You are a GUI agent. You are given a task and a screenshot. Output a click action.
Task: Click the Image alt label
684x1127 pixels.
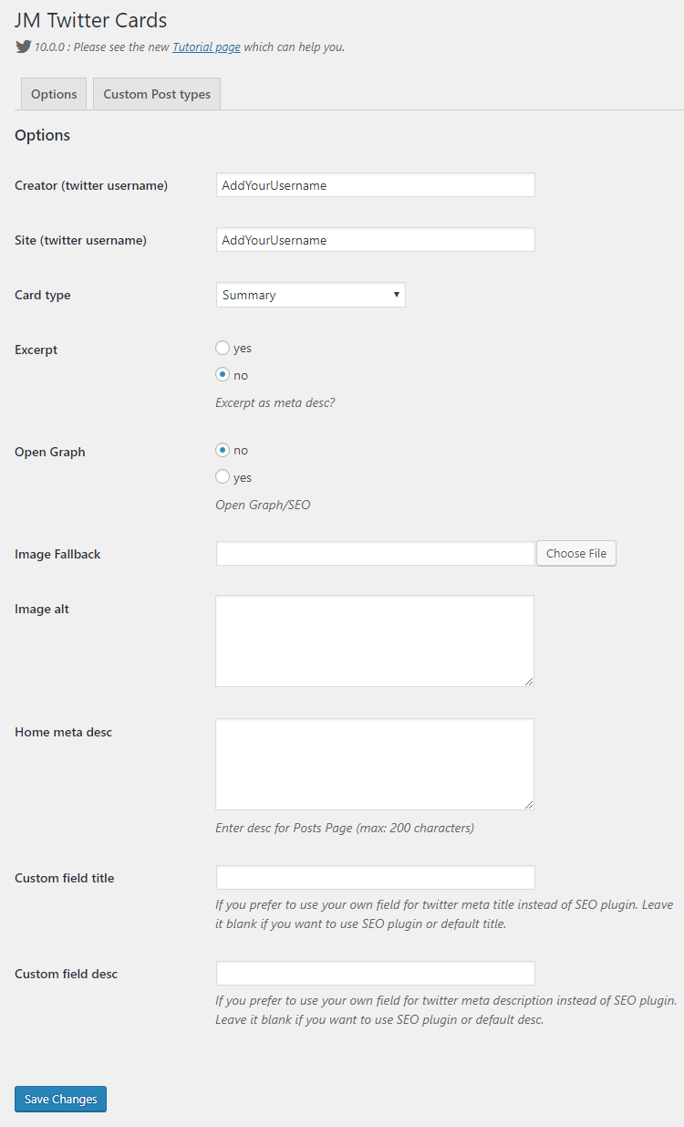(42, 609)
